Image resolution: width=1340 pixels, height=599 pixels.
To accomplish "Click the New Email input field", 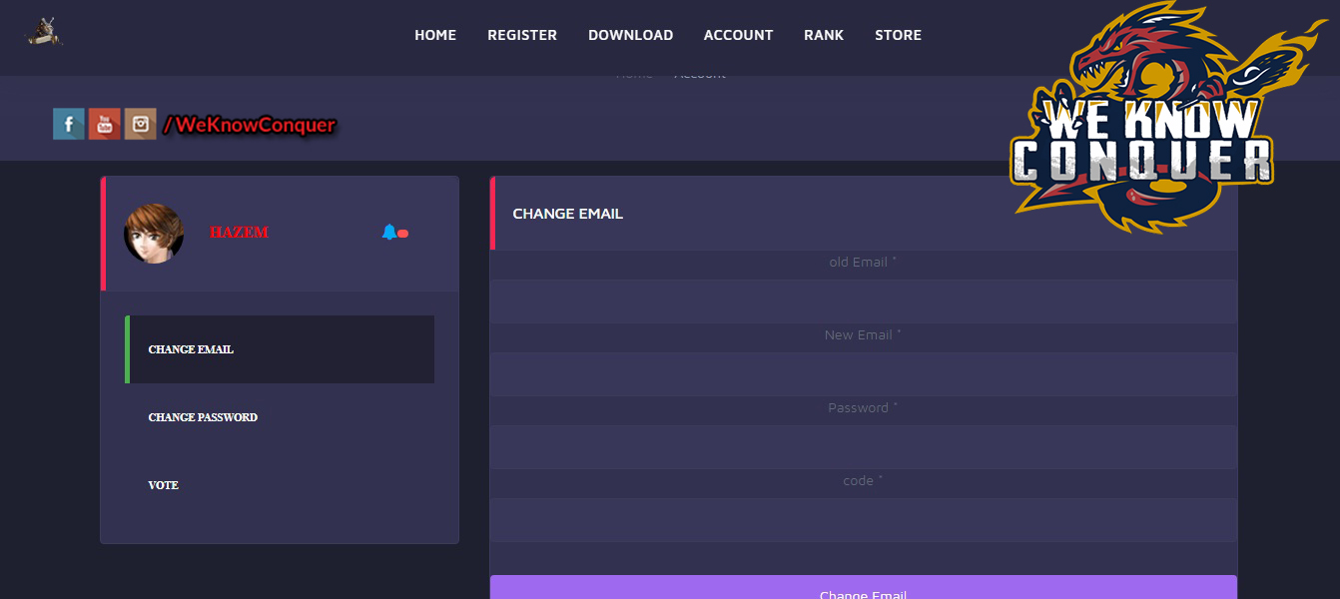I will (x=864, y=374).
